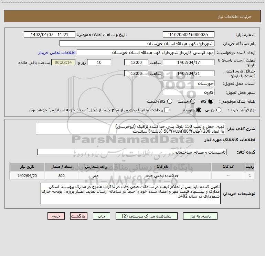Image resolution: width=265 pixels, height=256 pixels.
Task: Toggle the اسناد خزانه اسلامی payment checkbox
Action: point(167,110)
